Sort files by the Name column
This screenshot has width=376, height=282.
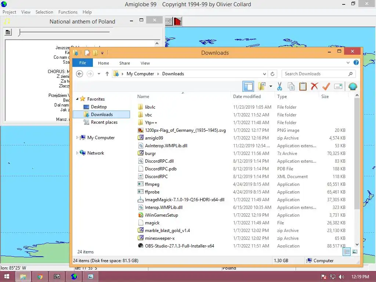pos(143,97)
